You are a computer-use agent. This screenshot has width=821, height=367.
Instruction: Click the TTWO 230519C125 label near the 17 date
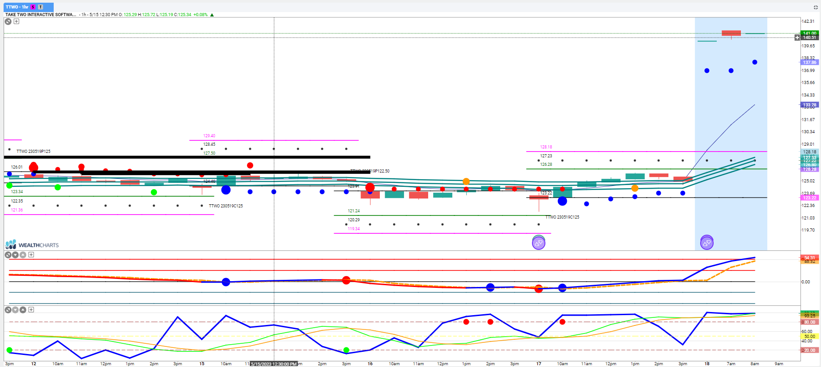click(x=562, y=217)
